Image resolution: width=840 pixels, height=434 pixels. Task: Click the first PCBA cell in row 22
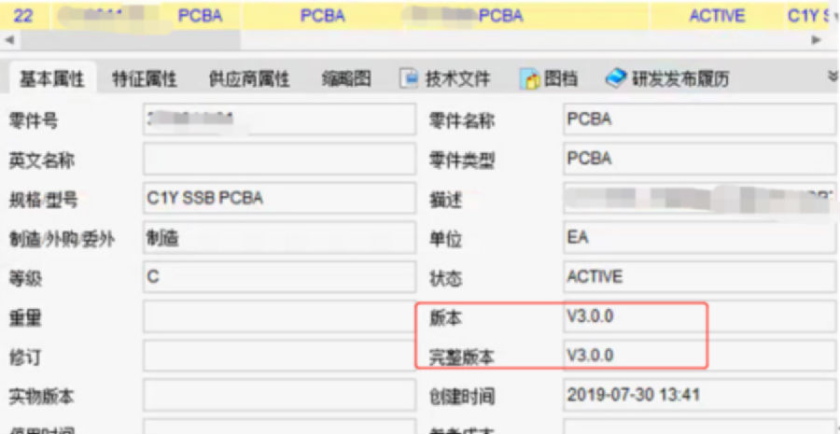(x=200, y=16)
